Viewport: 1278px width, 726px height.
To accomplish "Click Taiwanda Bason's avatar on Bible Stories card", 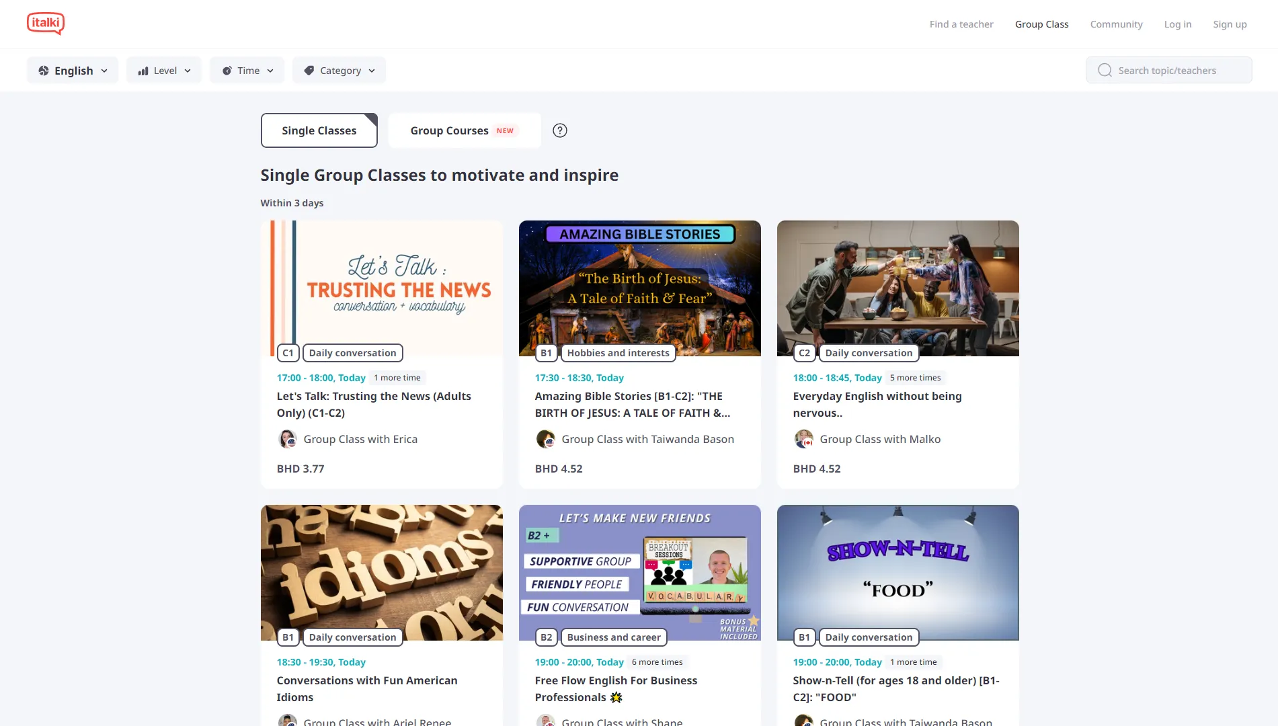I will point(546,439).
